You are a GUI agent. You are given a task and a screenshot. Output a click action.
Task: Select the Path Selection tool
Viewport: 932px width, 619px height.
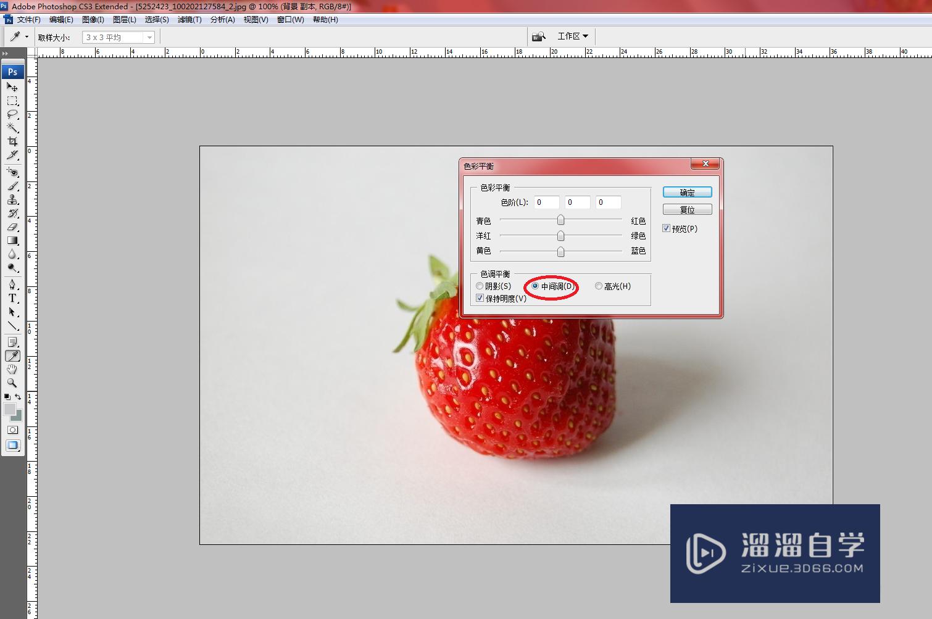[12, 312]
